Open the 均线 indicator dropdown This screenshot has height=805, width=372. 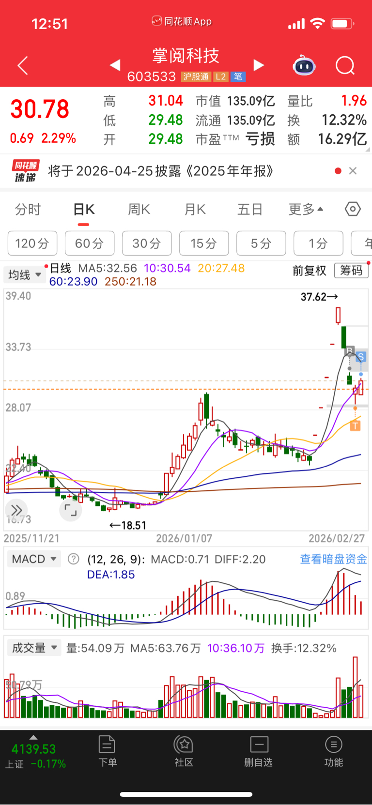tap(25, 275)
